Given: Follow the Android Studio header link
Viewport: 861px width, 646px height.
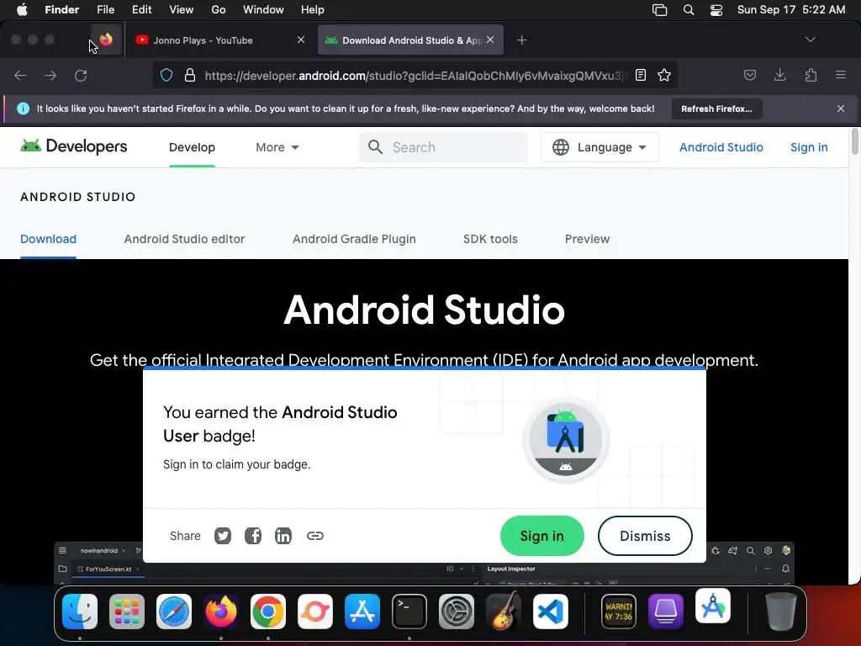Looking at the screenshot, I should click(721, 147).
